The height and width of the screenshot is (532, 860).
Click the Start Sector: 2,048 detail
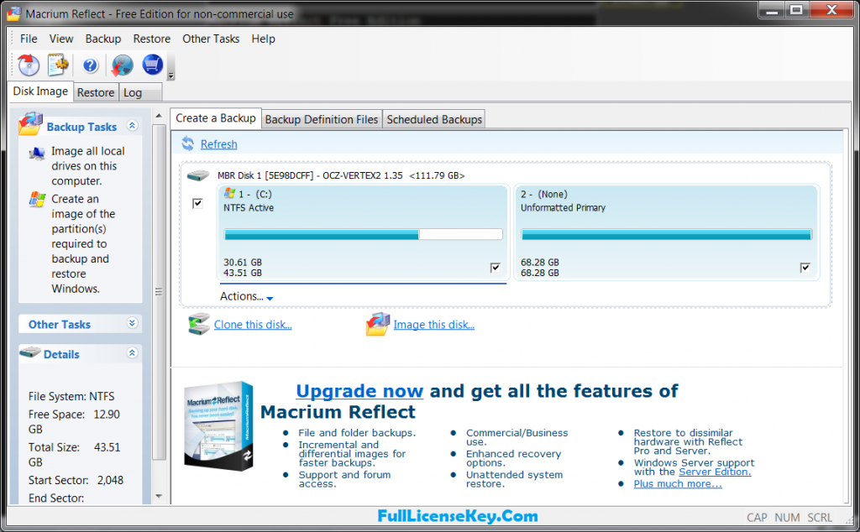pyautogui.click(x=76, y=480)
